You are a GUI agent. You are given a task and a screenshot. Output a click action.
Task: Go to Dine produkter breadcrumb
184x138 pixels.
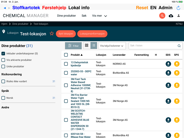pos(20,24)
